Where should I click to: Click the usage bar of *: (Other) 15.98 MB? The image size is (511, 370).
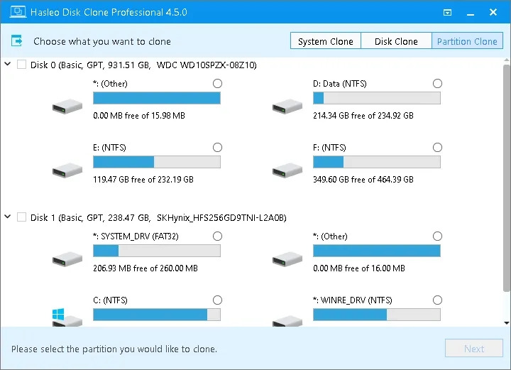tap(157, 98)
